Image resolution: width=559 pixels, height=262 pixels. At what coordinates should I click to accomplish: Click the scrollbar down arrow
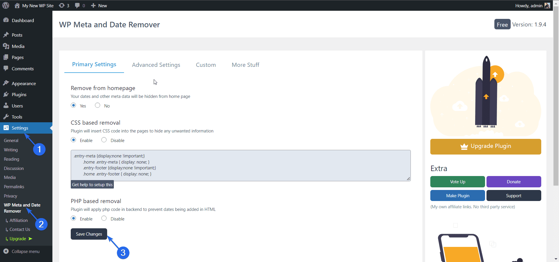[556, 259]
